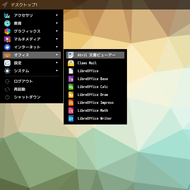The width and height of the screenshot is (190, 190).
Task: Open the 教育 menu entry
Action: click(x=32, y=23)
